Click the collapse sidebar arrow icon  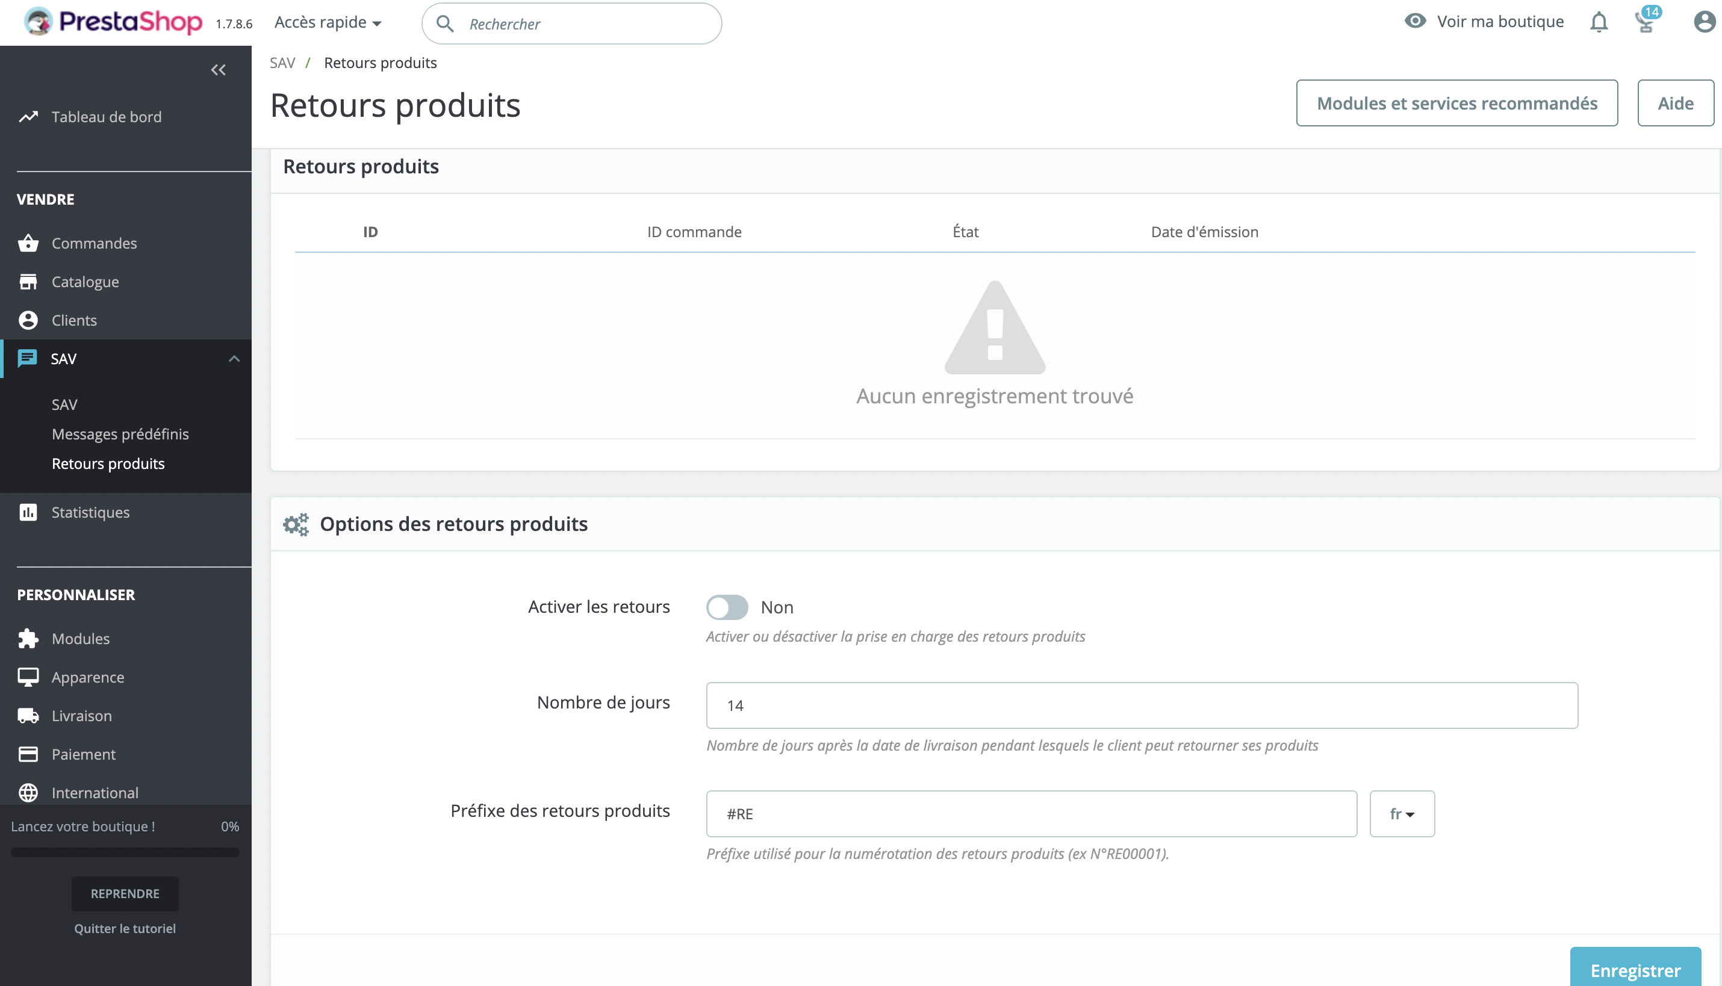[219, 70]
